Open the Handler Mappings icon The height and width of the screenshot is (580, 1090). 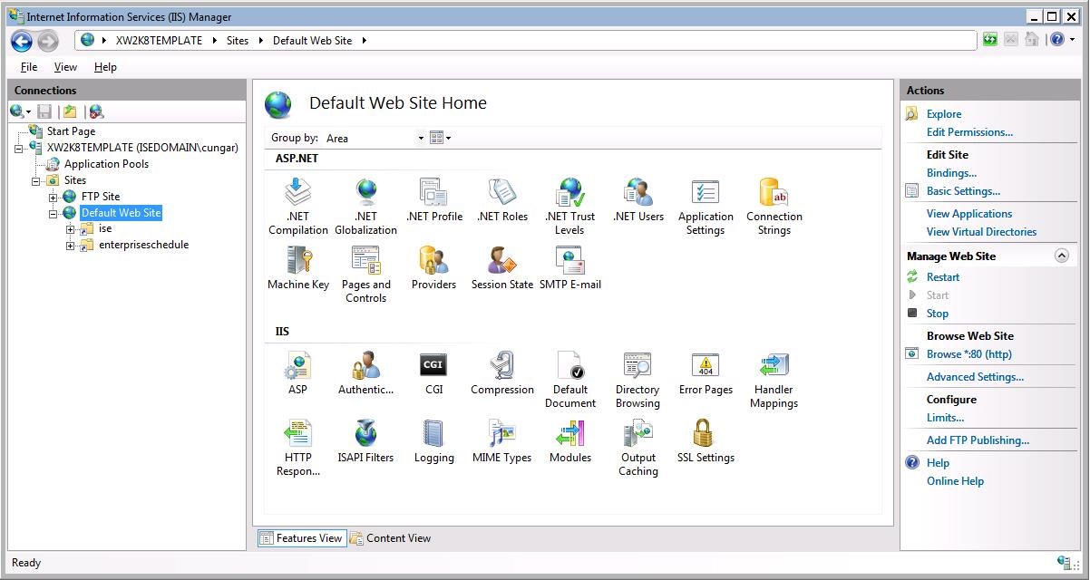pos(774,366)
